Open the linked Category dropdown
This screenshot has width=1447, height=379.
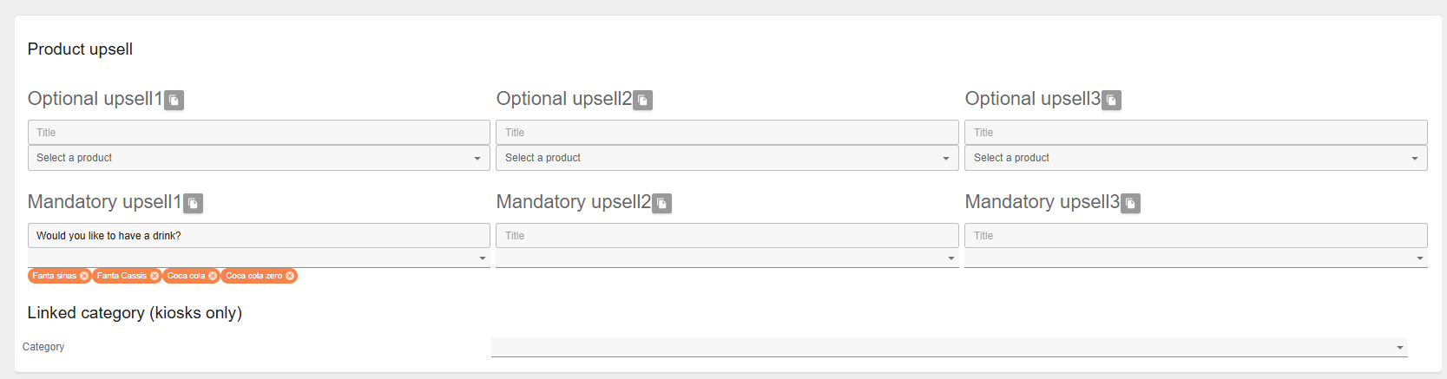[949, 347]
